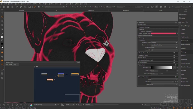193x109 pixels.
Task: Click the wireframe cube view icon in top toolbar
Action: (148, 7)
